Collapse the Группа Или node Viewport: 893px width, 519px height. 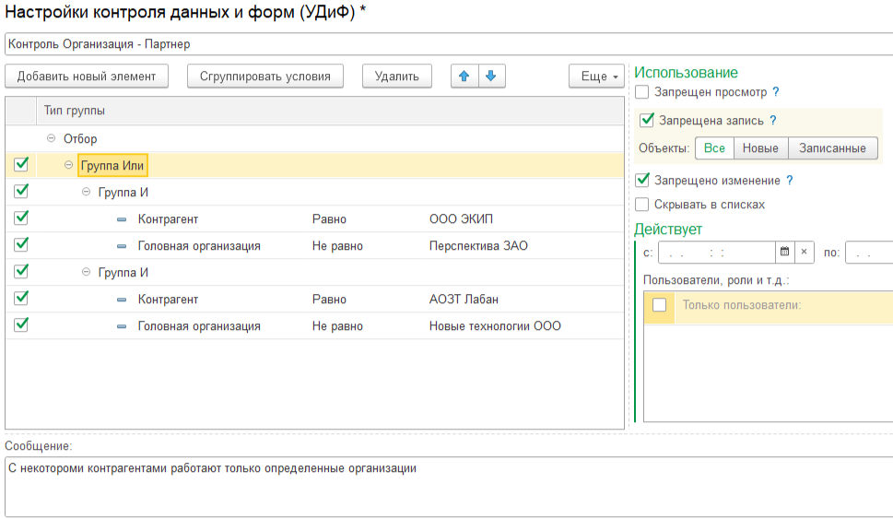coord(69,166)
